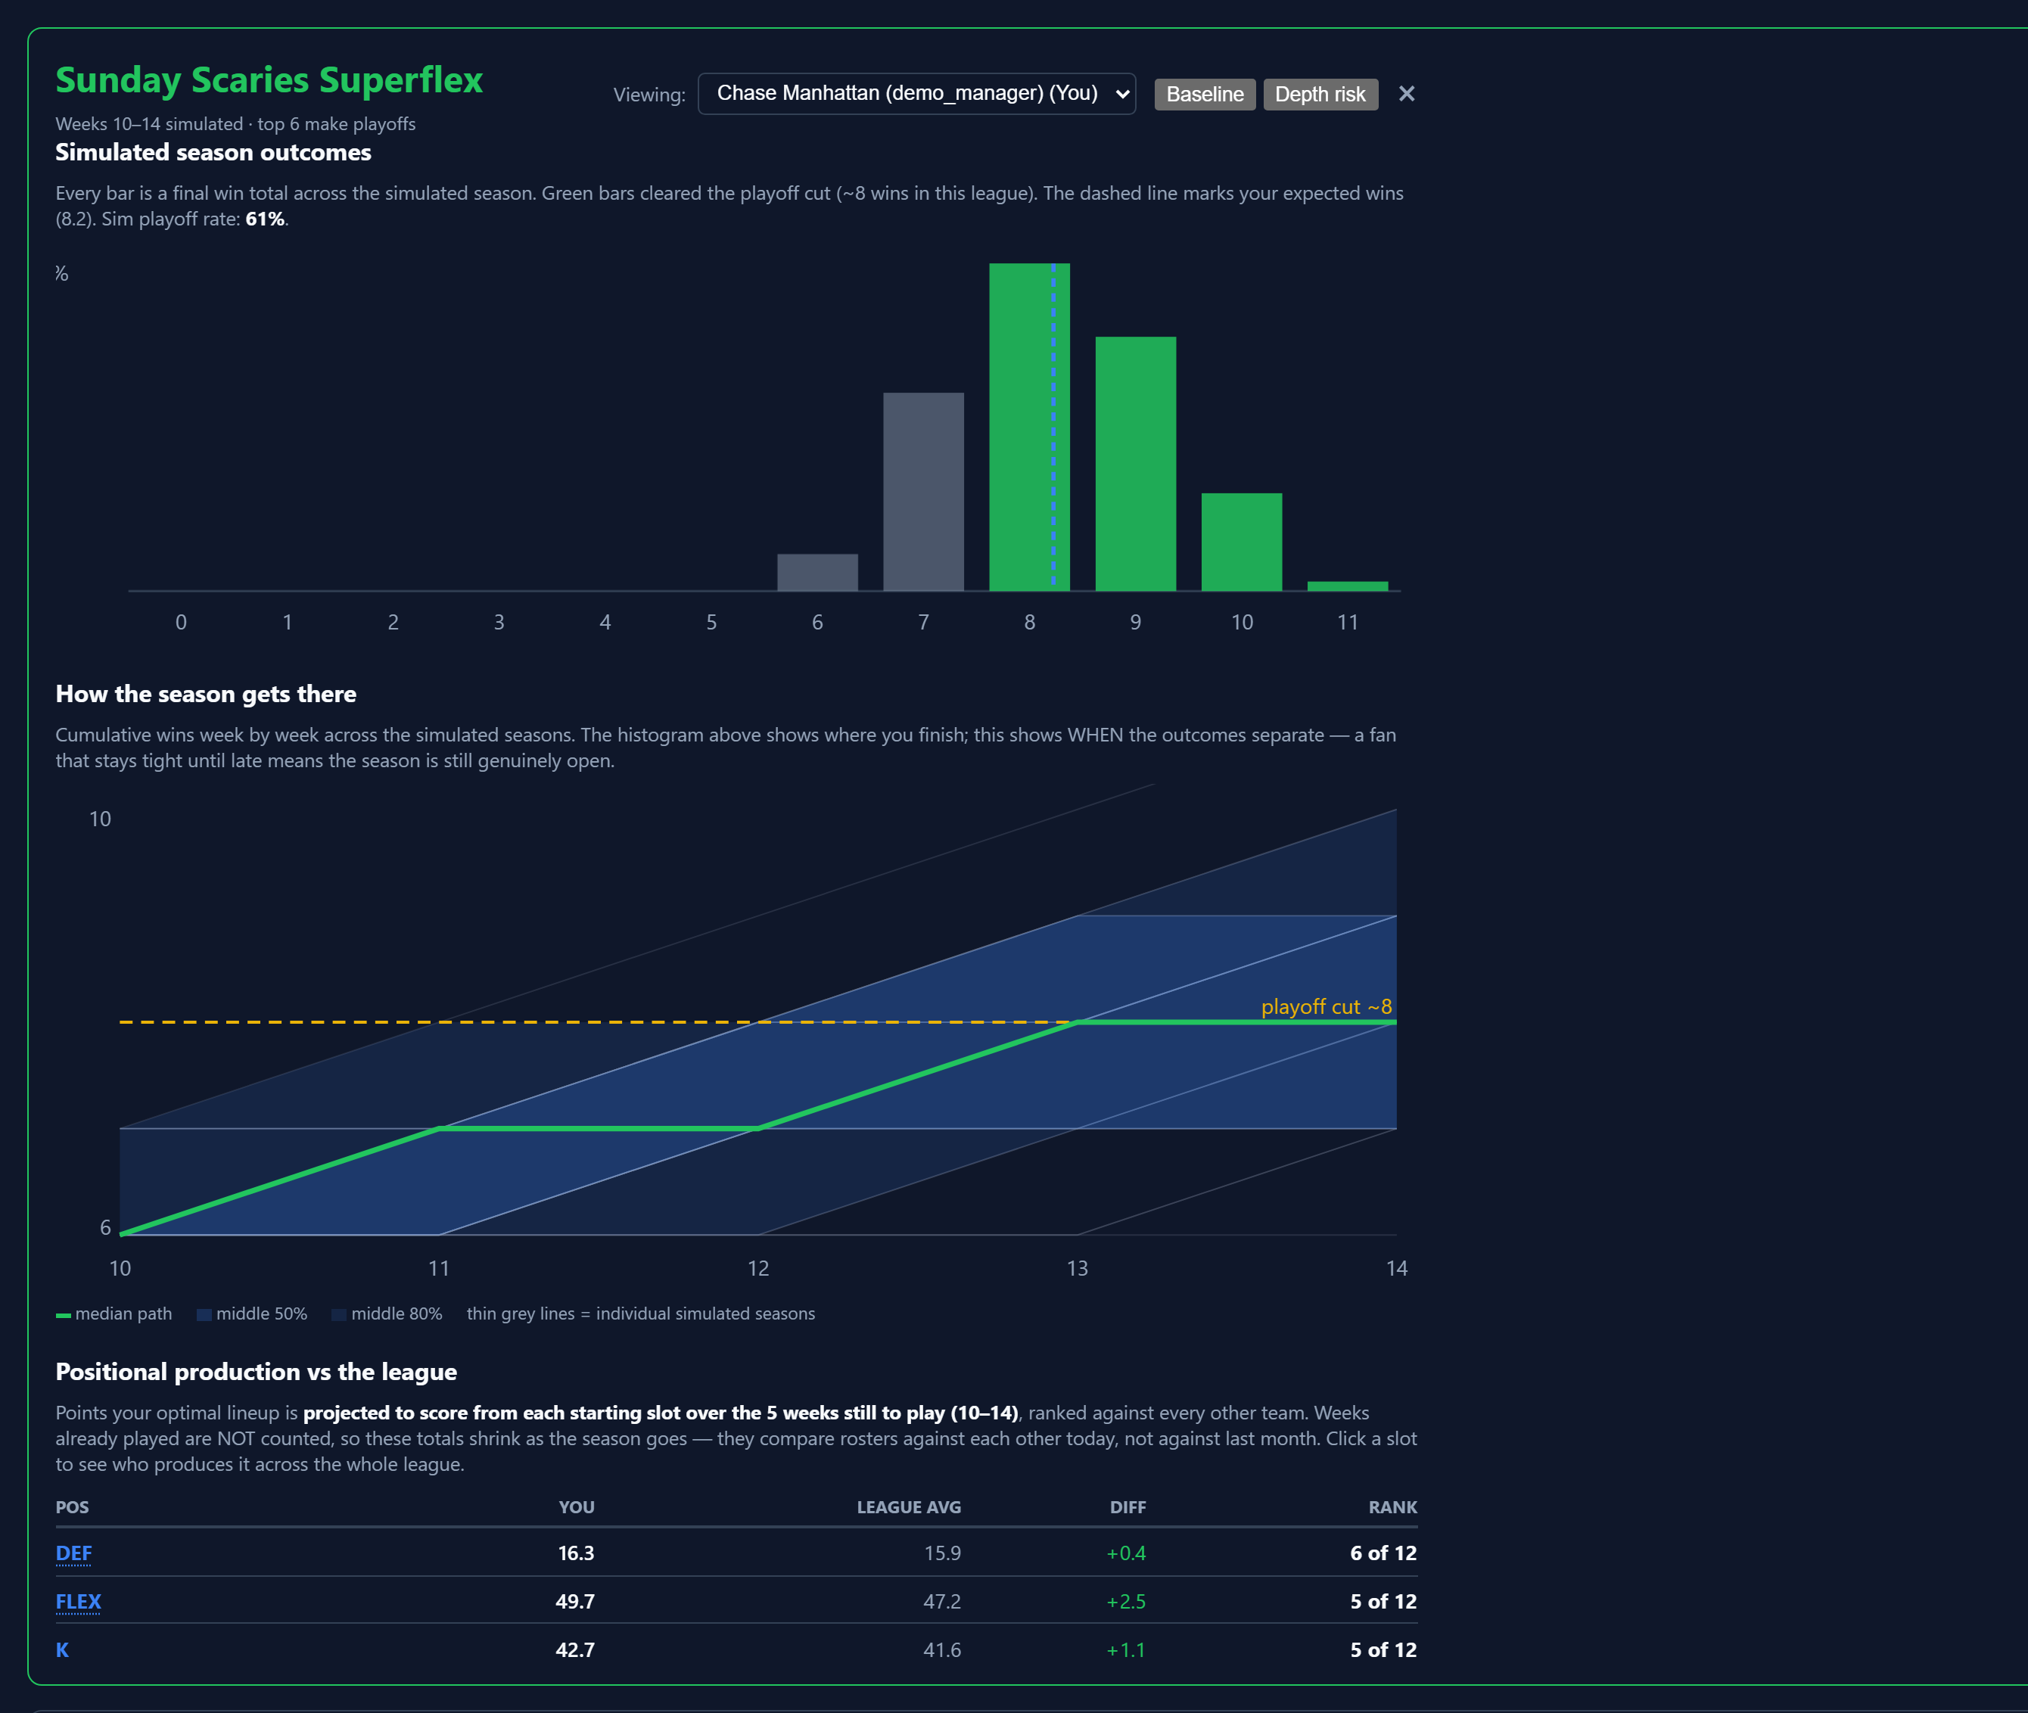Click the K row '5 of 12' rank
The height and width of the screenshot is (1713, 2028).
pyautogui.click(x=1383, y=1650)
